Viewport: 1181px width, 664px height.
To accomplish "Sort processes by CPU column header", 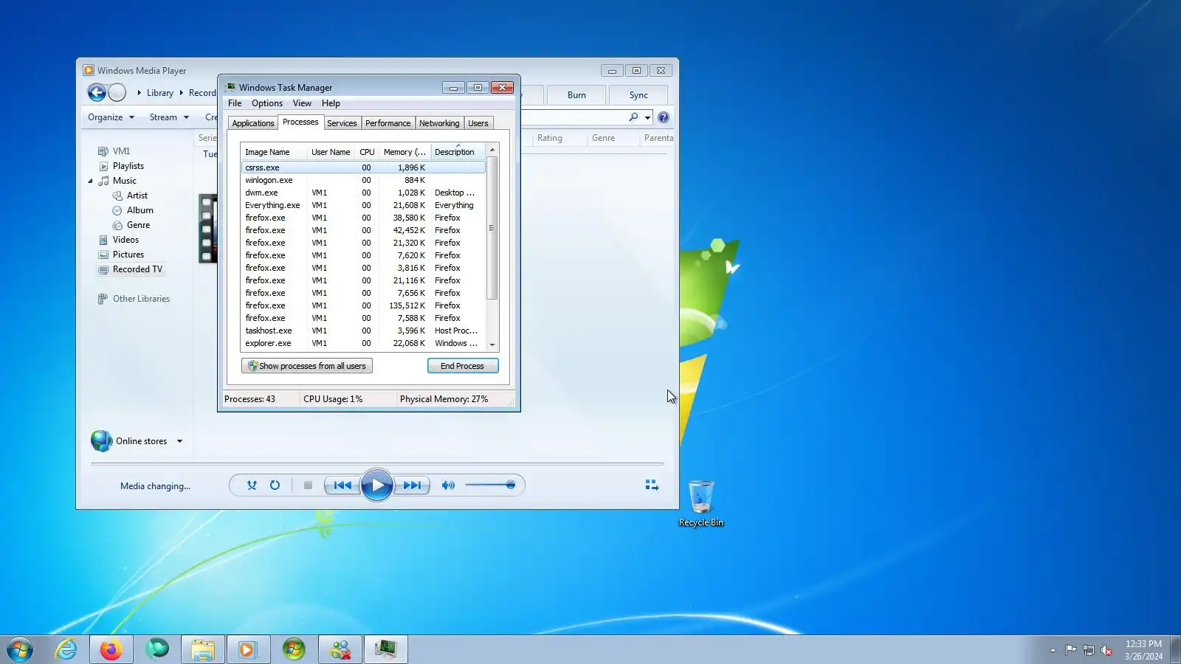I will (367, 152).
